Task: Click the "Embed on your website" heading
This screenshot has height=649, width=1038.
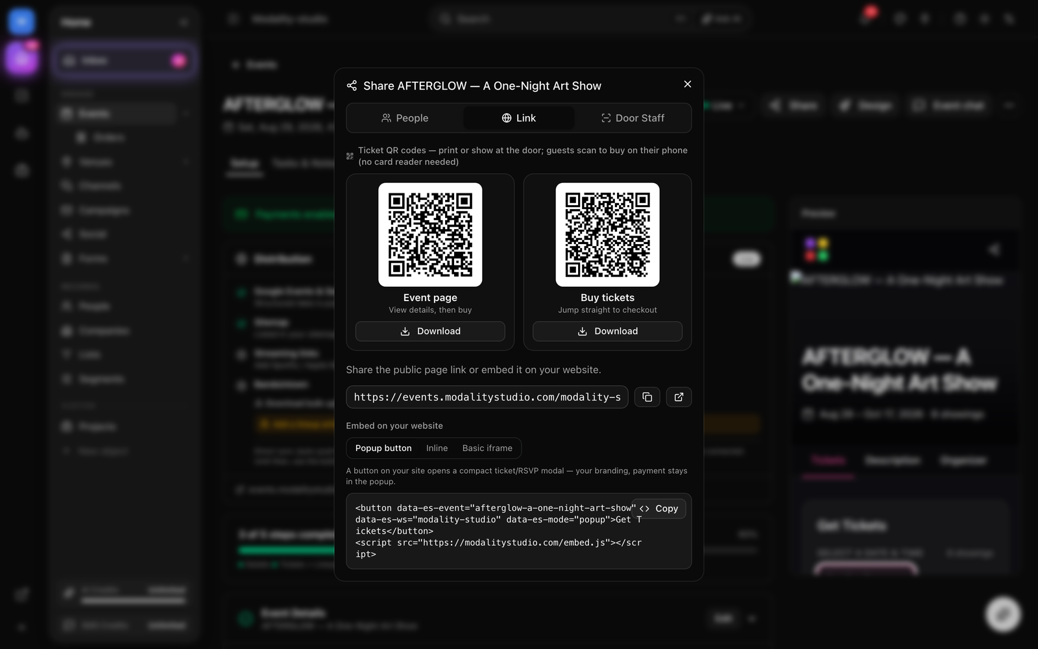Action: click(x=394, y=426)
